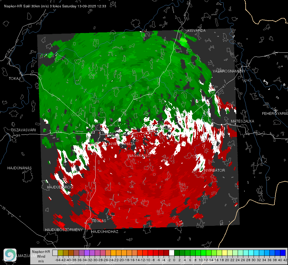Click the road number 35 marker
This screenshot has height=265, width=288.
4,208
